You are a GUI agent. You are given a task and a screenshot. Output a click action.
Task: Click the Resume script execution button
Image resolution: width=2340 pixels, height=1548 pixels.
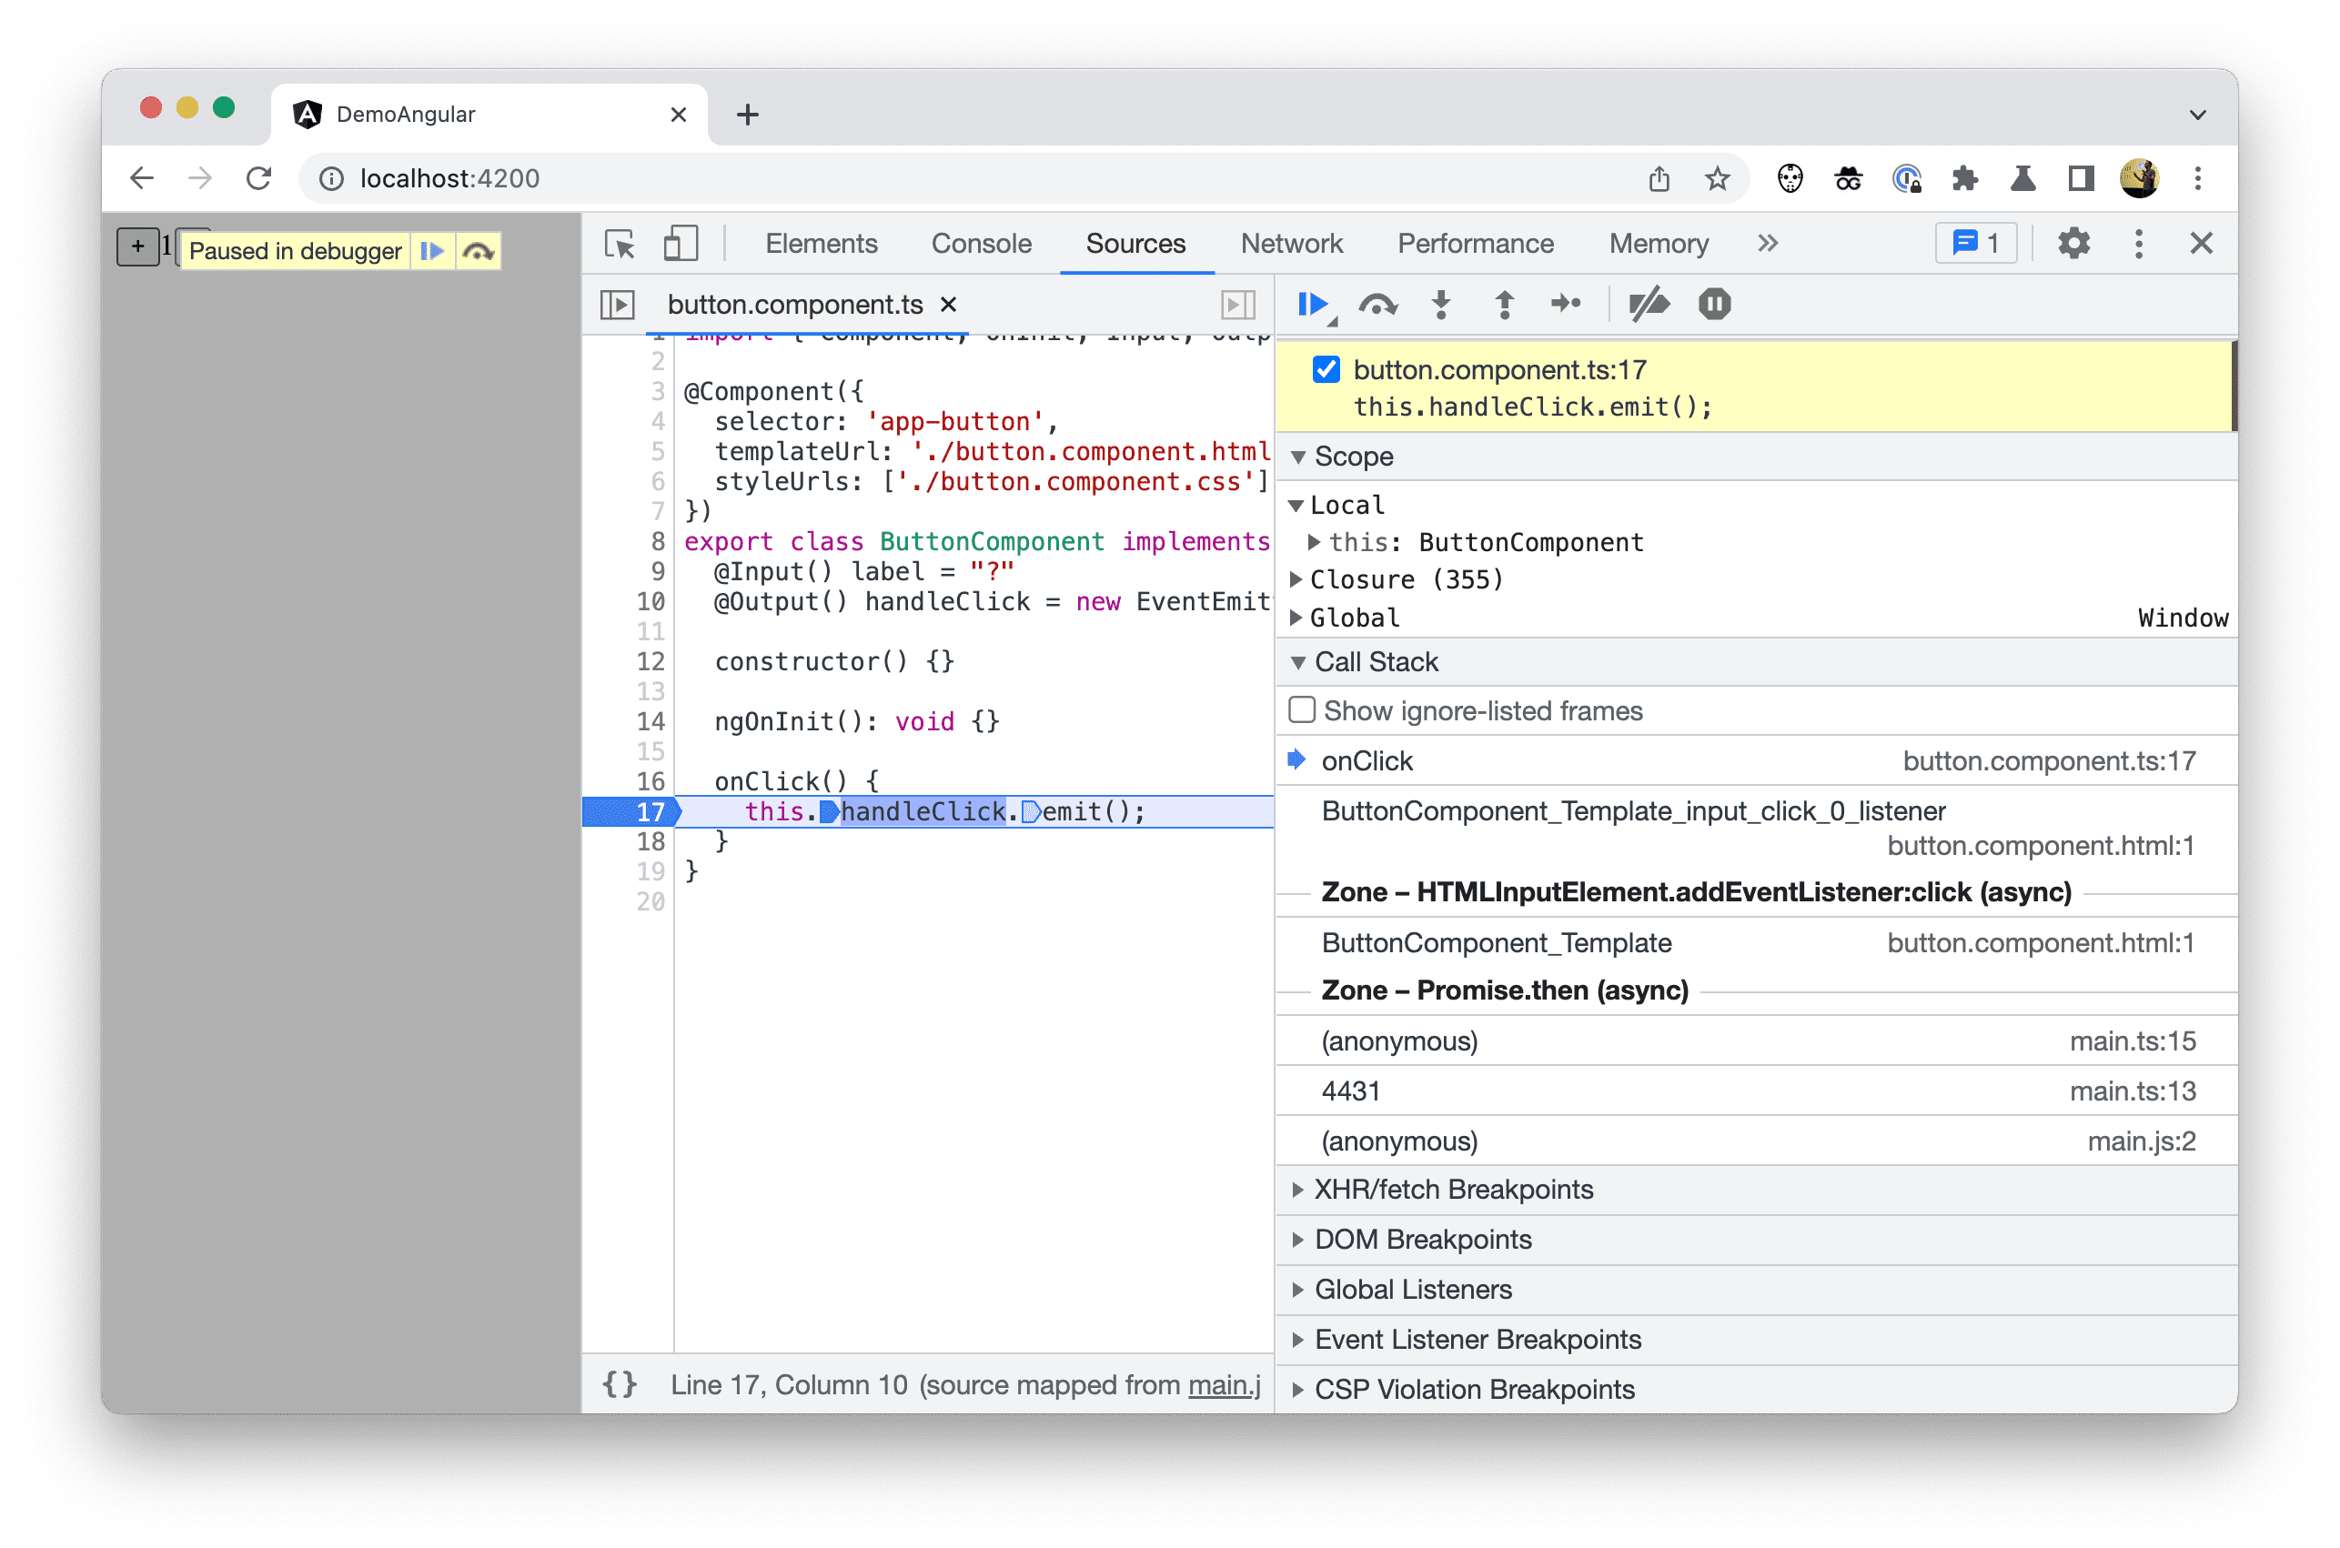click(x=1316, y=304)
